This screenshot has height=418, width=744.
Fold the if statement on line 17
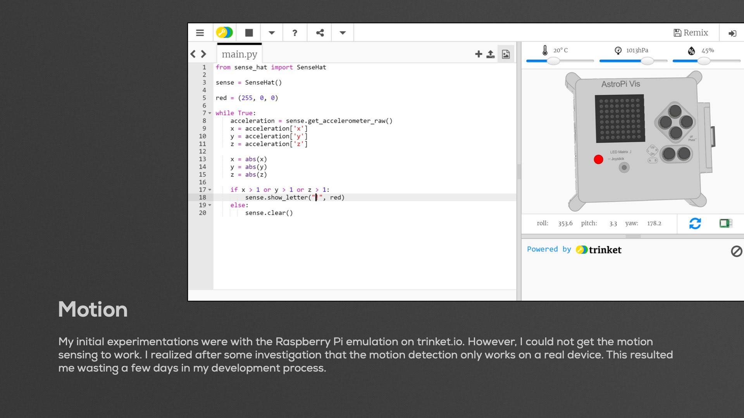click(210, 190)
